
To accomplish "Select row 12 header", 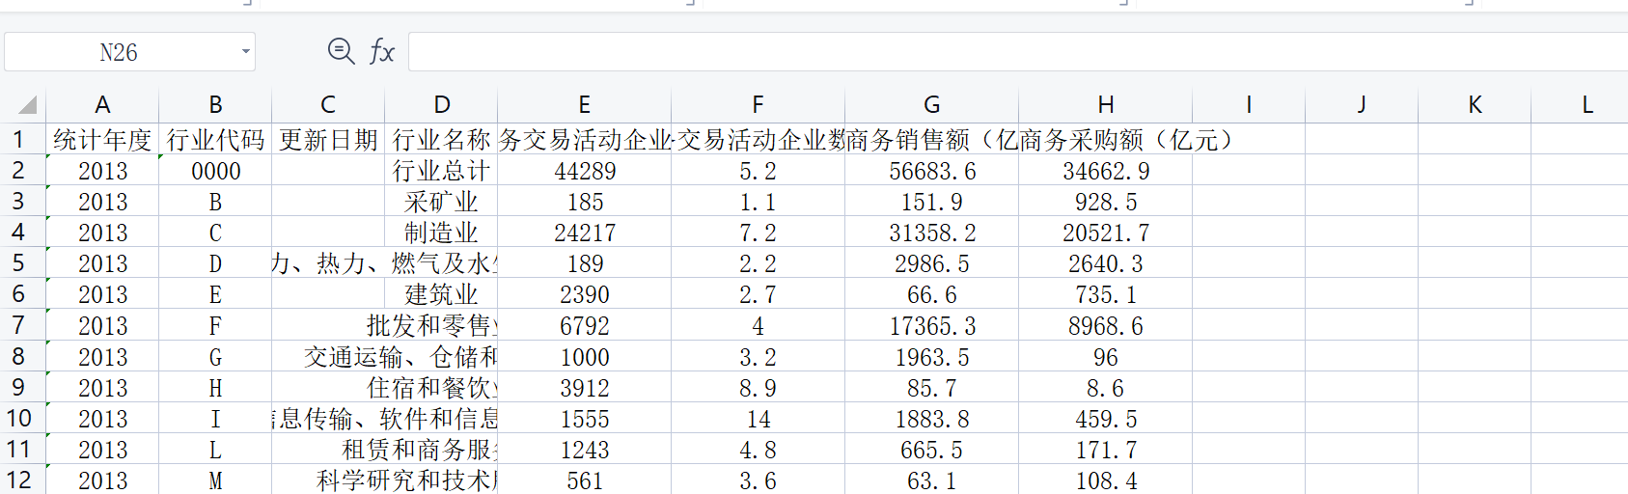I will click(18, 480).
